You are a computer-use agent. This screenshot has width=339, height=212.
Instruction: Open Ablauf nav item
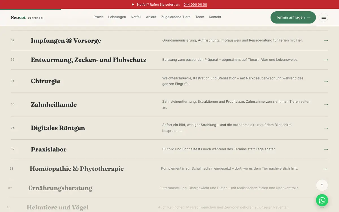pos(151,17)
